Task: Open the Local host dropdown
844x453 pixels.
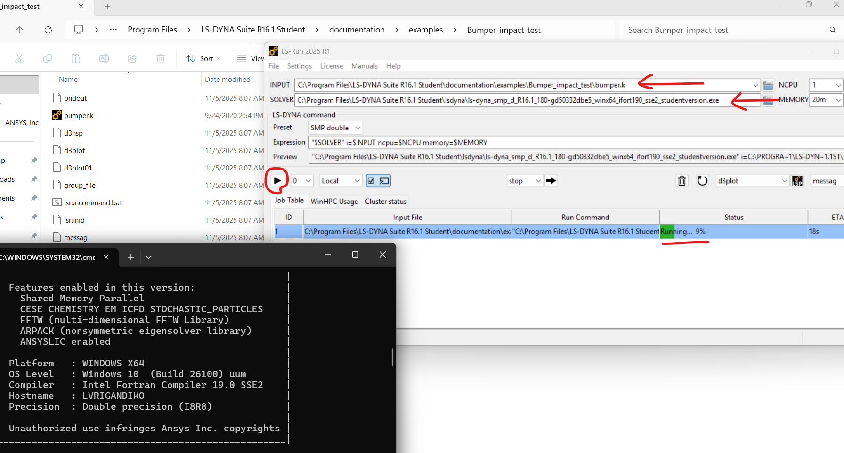Action: click(341, 181)
